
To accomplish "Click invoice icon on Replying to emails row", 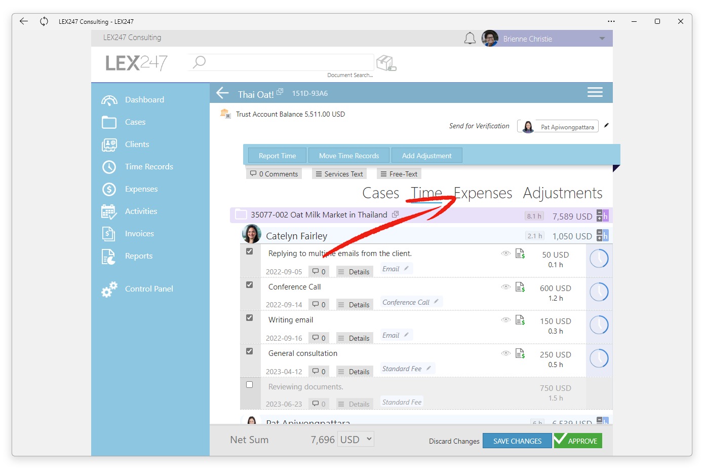I will click(x=520, y=254).
